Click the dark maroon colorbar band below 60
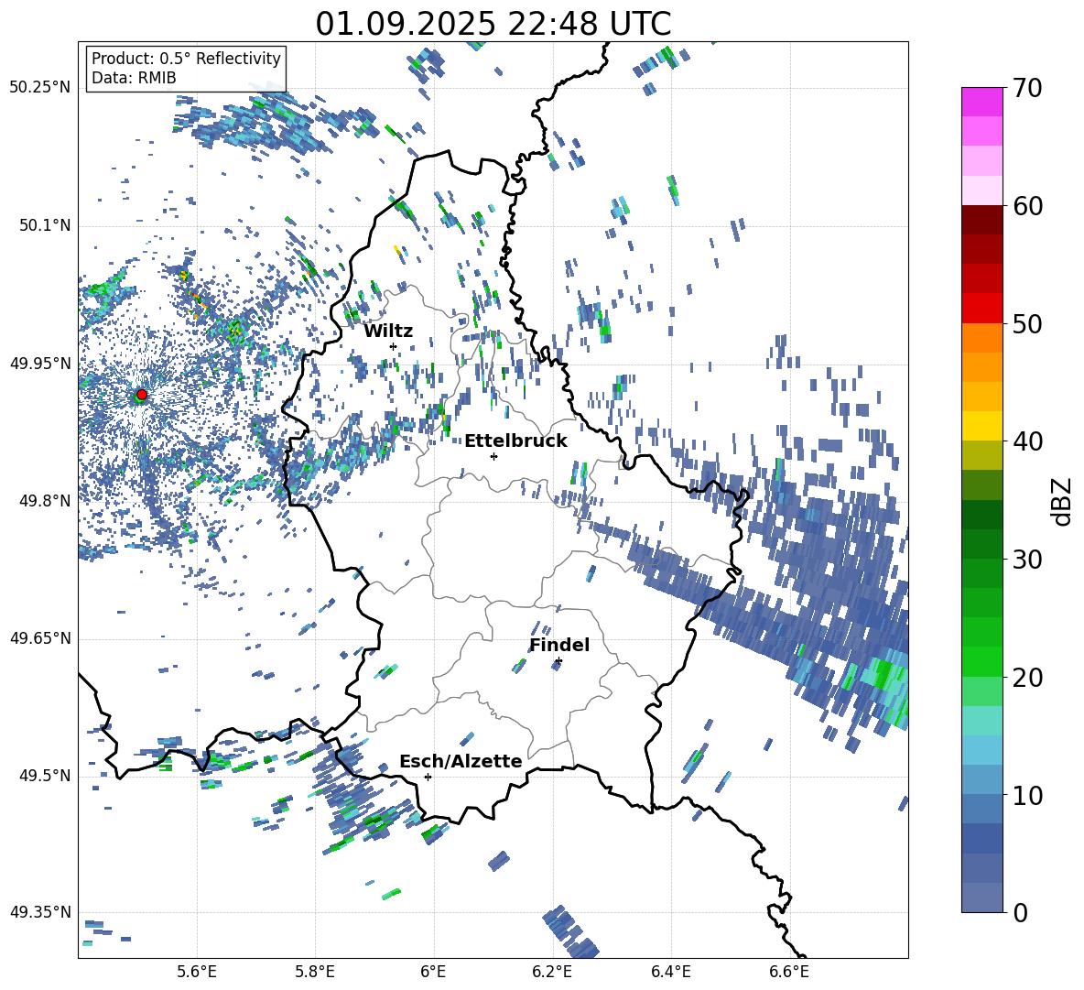Viewport: 1084px width, 990px height. point(981,221)
